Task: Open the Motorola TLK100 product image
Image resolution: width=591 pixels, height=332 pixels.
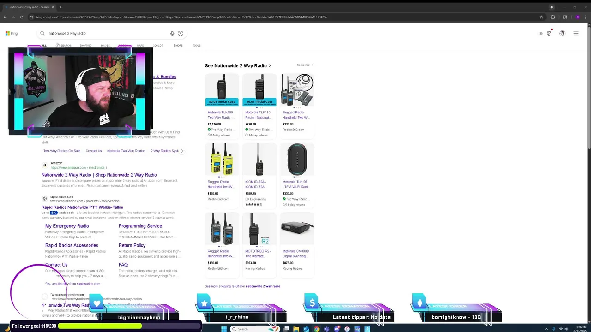Action: (x=222, y=90)
